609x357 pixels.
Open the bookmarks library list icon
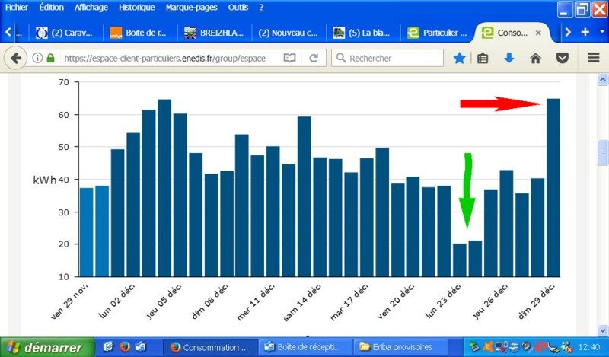point(483,58)
